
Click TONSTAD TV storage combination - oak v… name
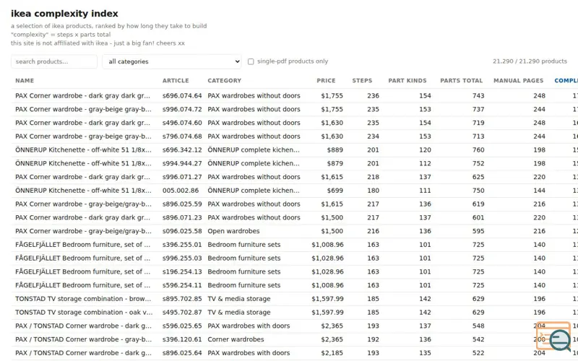(84, 313)
